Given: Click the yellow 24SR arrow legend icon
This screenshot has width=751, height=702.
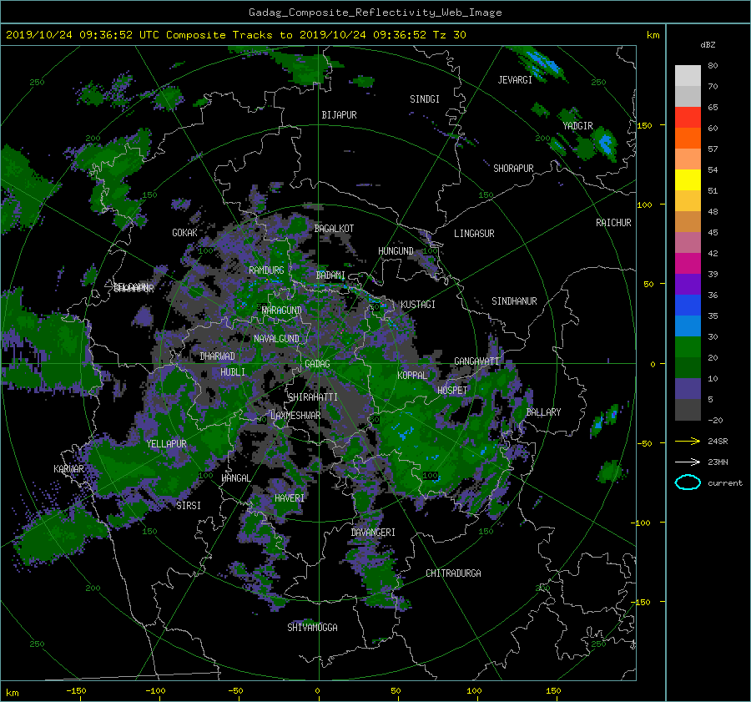Looking at the screenshot, I should pos(688,441).
